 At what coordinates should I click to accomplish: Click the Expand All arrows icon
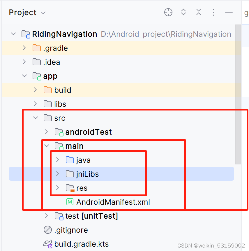[x=183, y=12]
